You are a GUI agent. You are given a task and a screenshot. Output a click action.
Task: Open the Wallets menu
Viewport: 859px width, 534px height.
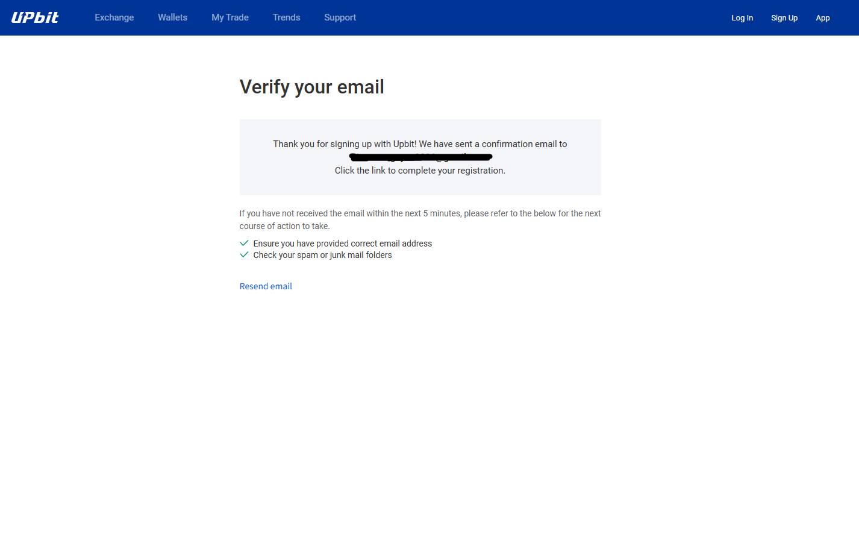click(172, 17)
